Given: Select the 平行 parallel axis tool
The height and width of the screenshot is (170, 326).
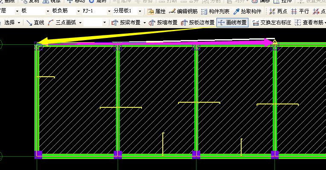Looking at the screenshot, I should (300, 11).
